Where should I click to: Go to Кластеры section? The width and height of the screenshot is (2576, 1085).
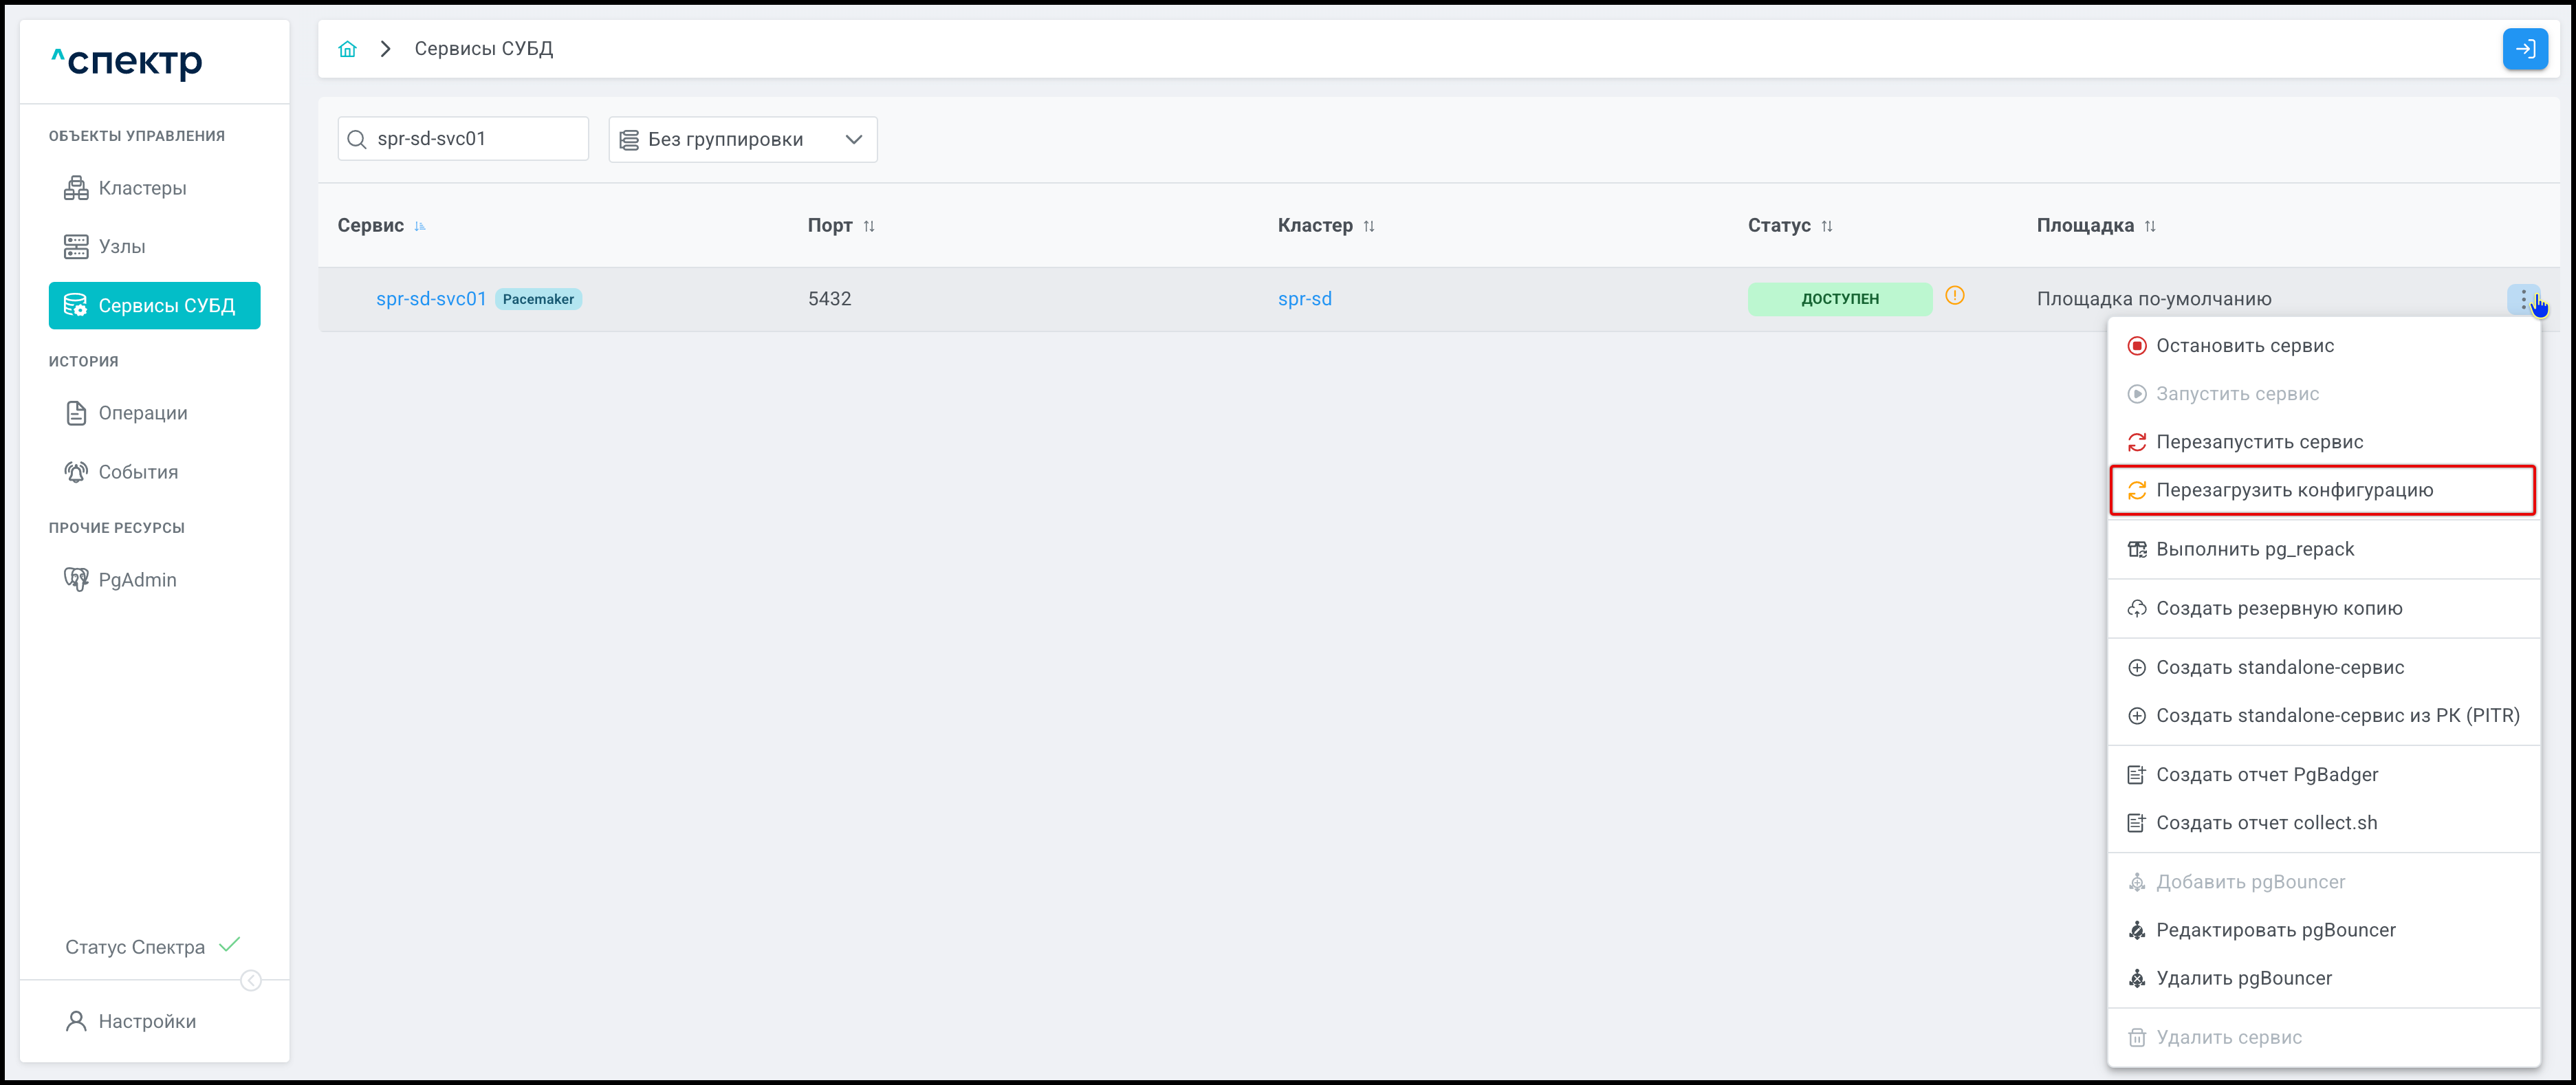142,188
